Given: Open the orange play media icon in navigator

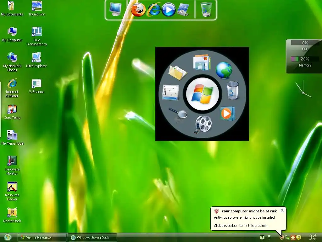Looking at the screenshot, I should point(227,113).
